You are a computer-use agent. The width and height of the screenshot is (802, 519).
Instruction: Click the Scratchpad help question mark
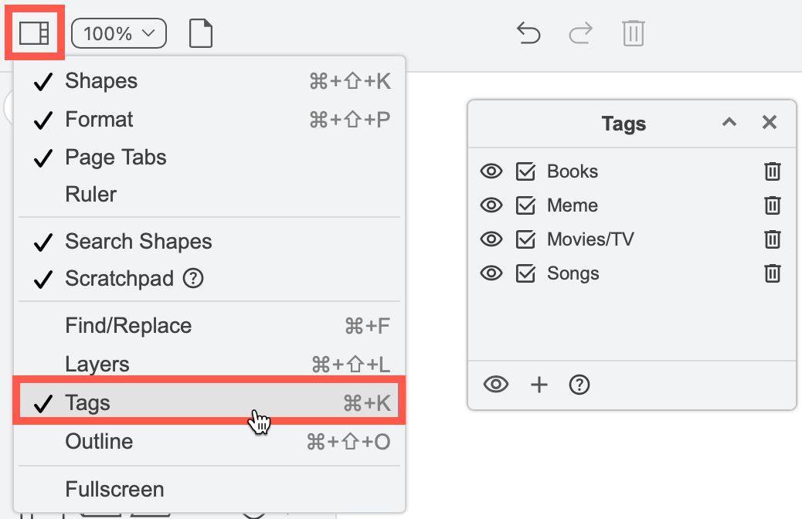click(193, 279)
